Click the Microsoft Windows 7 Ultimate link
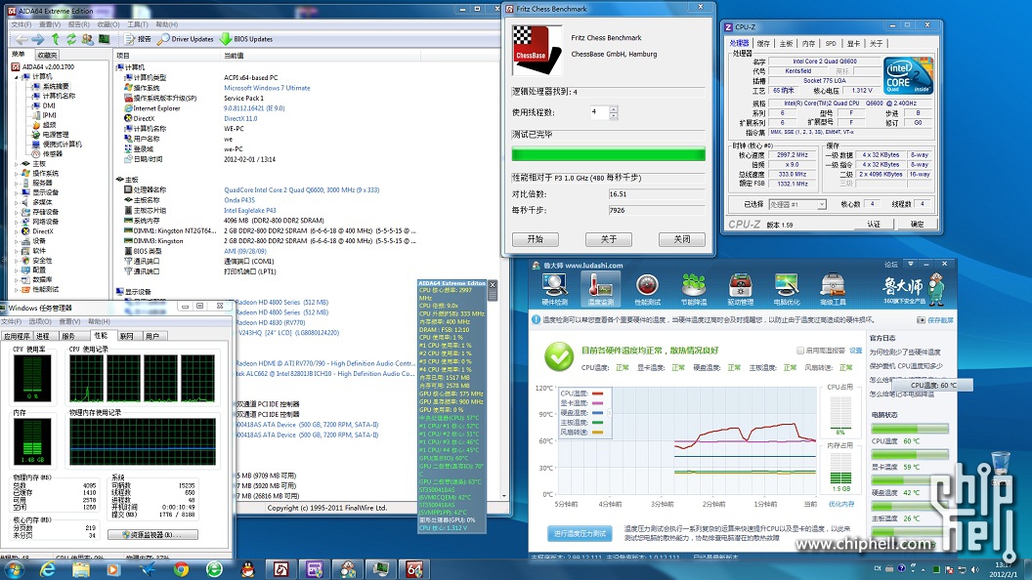The width and height of the screenshot is (1032, 580). pyautogui.click(x=267, y=88)
